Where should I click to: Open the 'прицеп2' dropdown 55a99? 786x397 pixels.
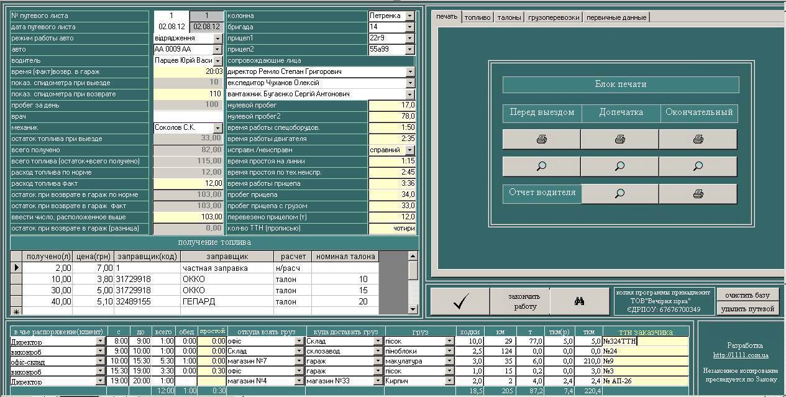(409, 50)
